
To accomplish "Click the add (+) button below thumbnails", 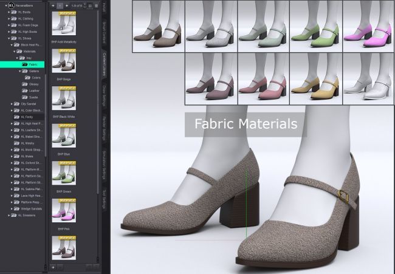I will point(53,267).
